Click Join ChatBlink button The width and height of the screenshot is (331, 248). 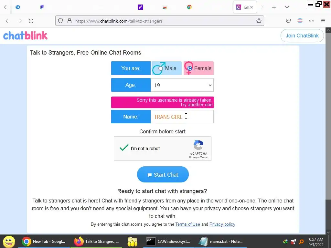coord(302,36)
